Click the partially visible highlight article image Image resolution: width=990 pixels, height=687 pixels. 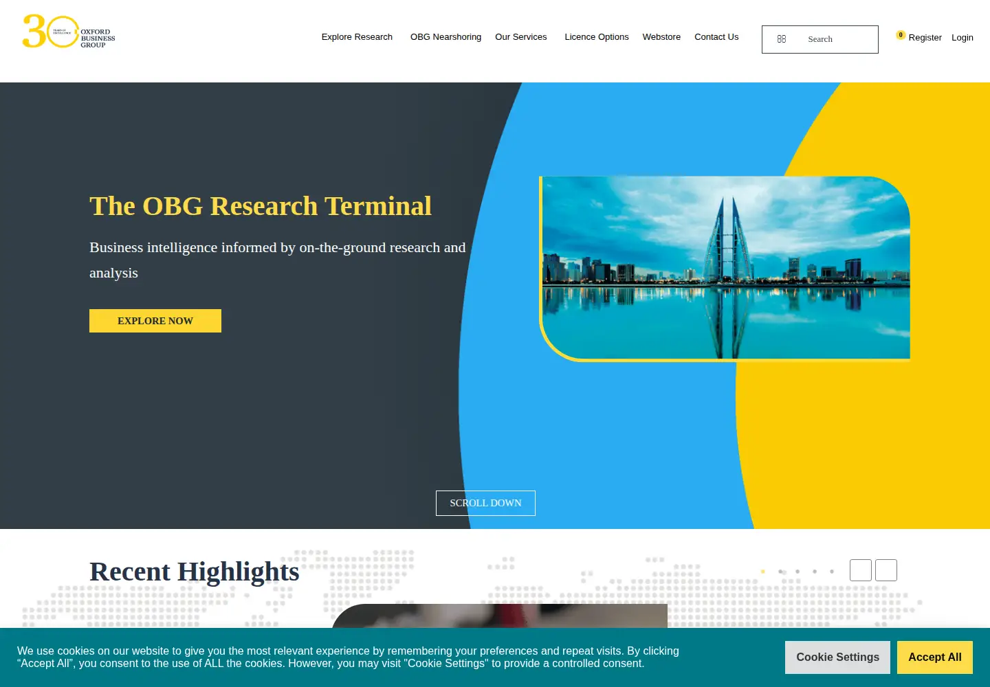click(500, 616)
